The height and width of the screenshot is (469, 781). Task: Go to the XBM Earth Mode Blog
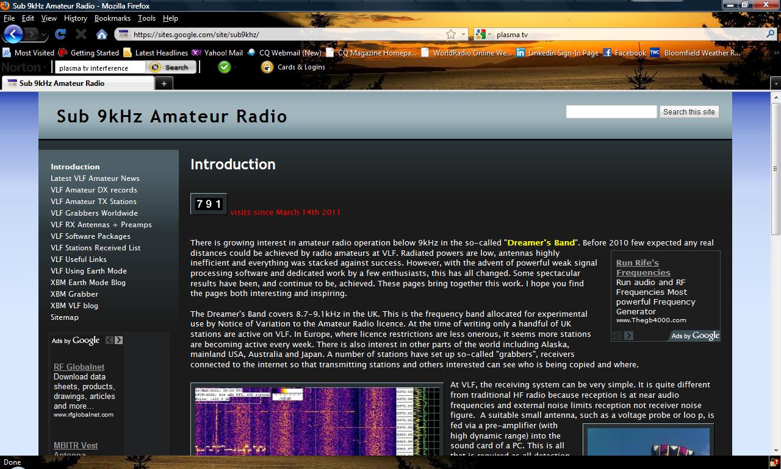[x=88, y=283]
